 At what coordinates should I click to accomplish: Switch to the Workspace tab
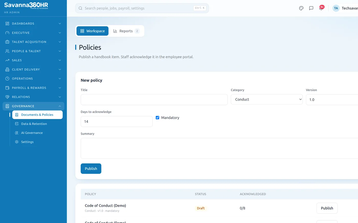tap(93, 31)
